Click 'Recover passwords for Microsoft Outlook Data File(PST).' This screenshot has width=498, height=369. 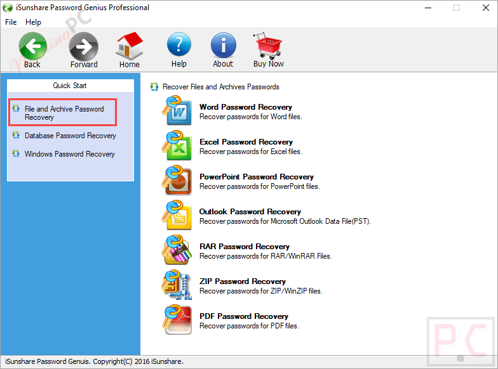pyautogui.click(x=285, y=221)
